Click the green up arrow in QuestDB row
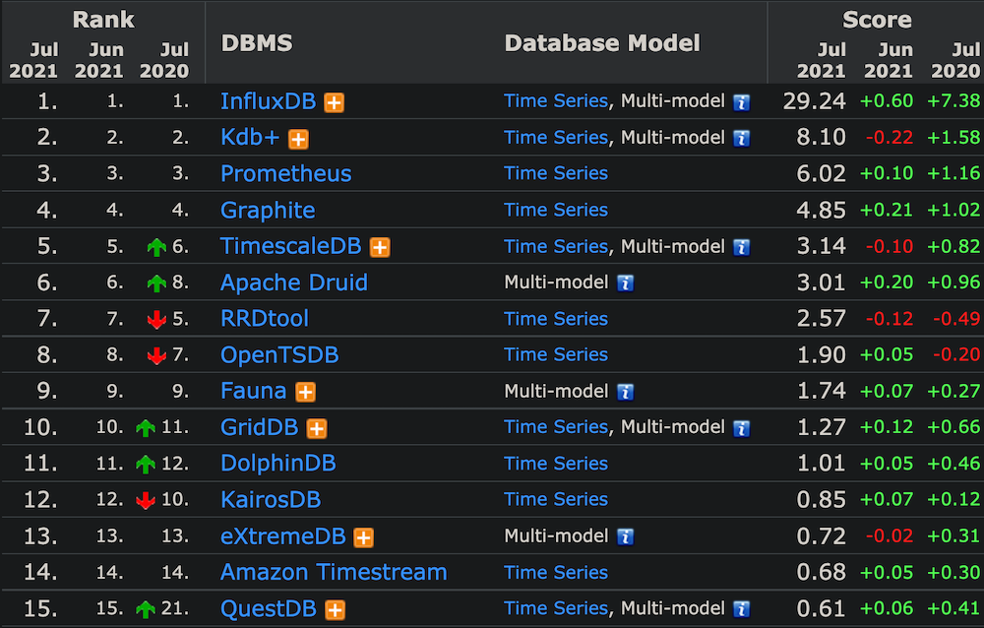This screenshot has height=628, width=984. point(146,609)
